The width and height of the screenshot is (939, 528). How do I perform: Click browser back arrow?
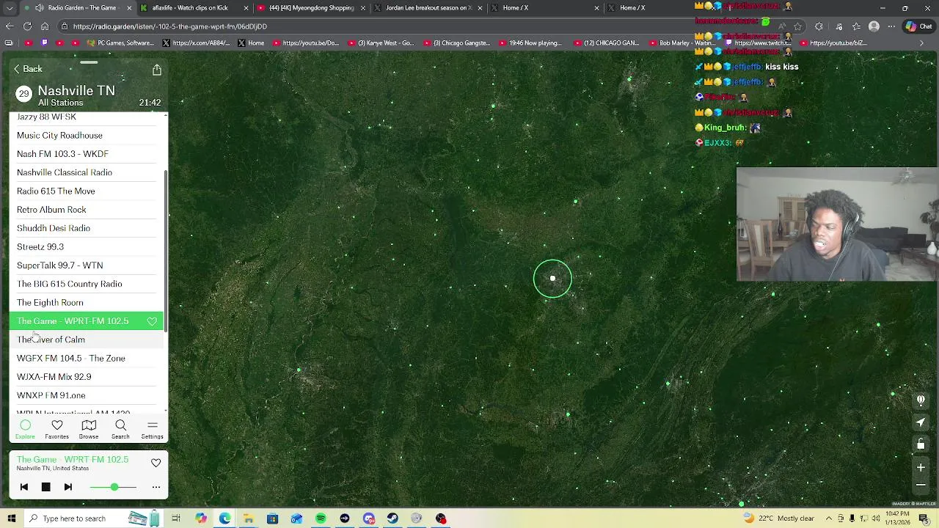click(10, 26)
